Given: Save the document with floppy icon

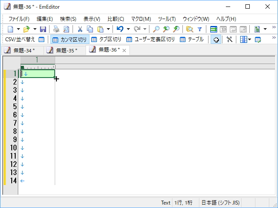Looking at the screenshot, I should tap(43, 29).
